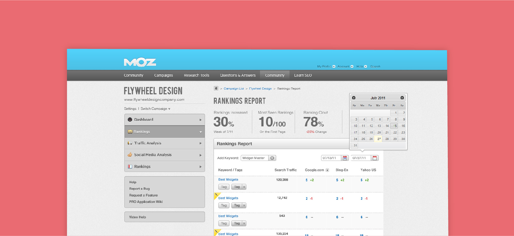Remove tag with x in 120,398 row

coord(244,187)
